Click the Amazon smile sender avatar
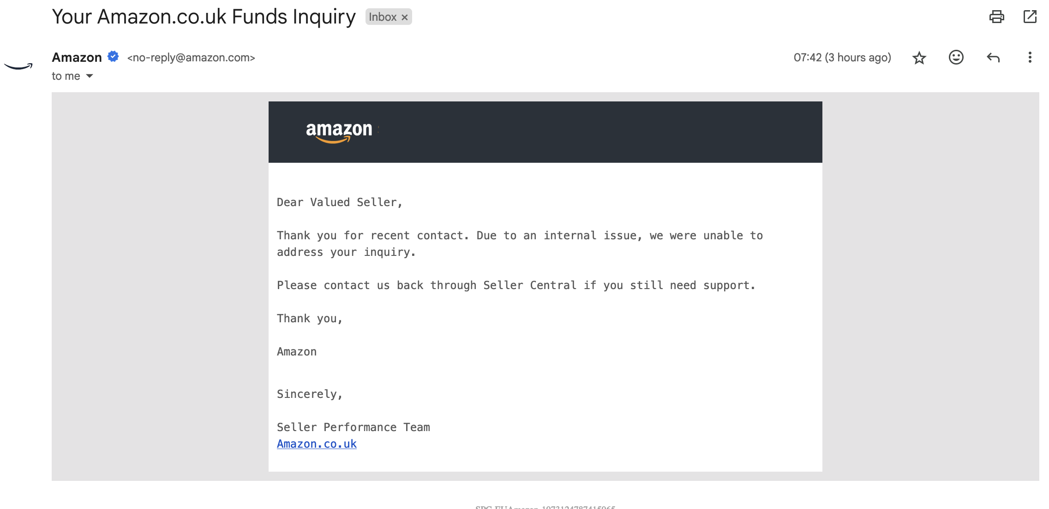The height and width of the screenshot is (509, 1049). (18, 66)
